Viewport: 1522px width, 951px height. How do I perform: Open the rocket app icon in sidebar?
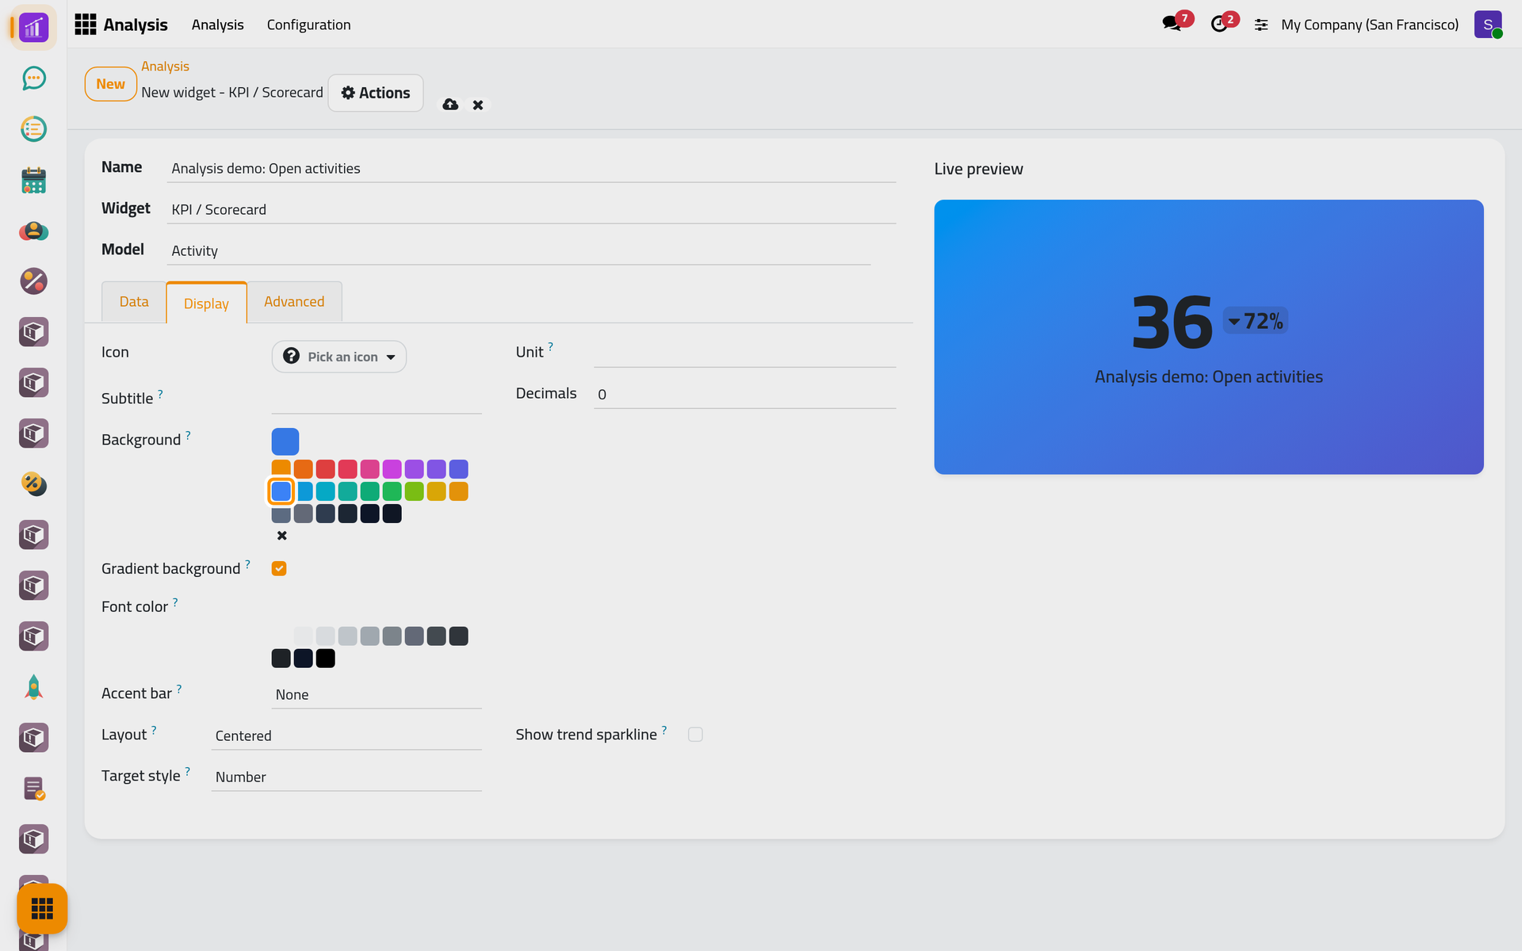pyautogui.click(x=33, y=687)
